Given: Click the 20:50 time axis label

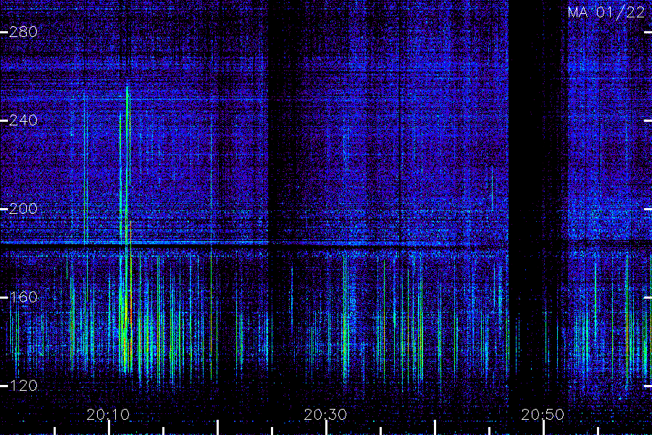Looking at the screenshot, I should pos(543,415).
